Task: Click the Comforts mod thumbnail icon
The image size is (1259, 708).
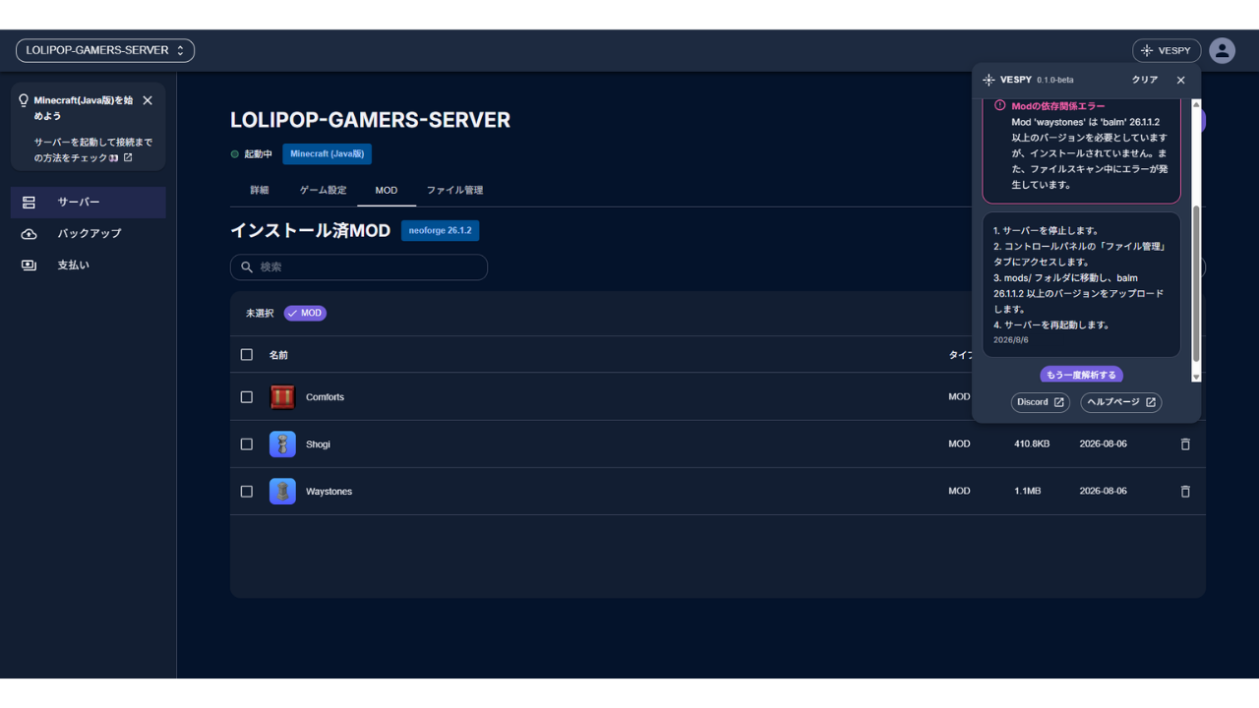Action: tap(282, 397)
